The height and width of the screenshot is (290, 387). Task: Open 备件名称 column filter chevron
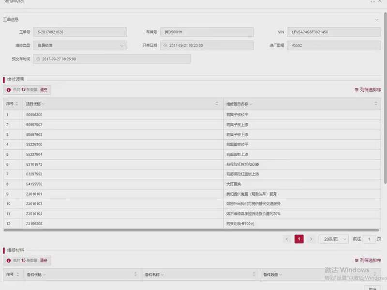pos(162,275)
